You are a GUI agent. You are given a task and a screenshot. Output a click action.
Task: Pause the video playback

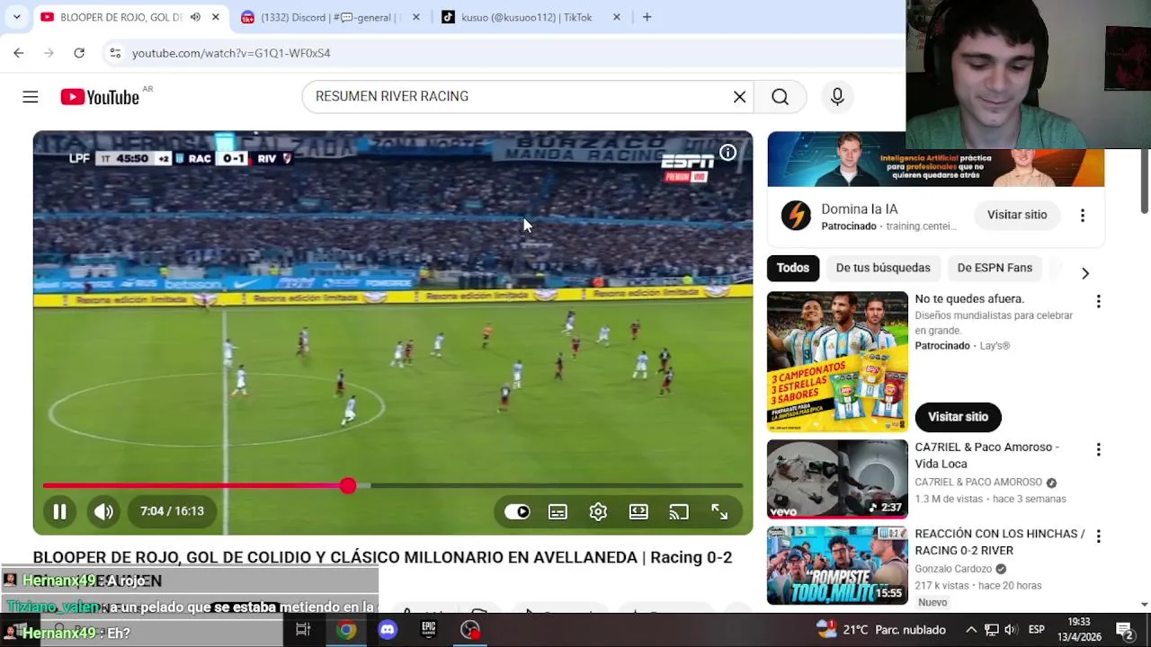[x=59, y=511]
